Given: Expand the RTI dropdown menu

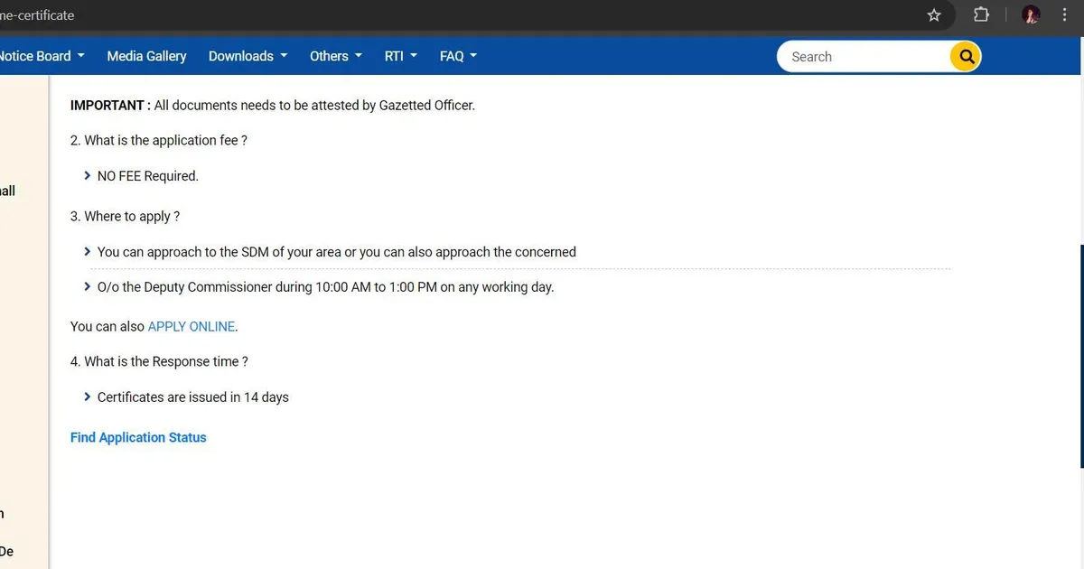Looking at the screenshot, I should (x=400, y=56).
